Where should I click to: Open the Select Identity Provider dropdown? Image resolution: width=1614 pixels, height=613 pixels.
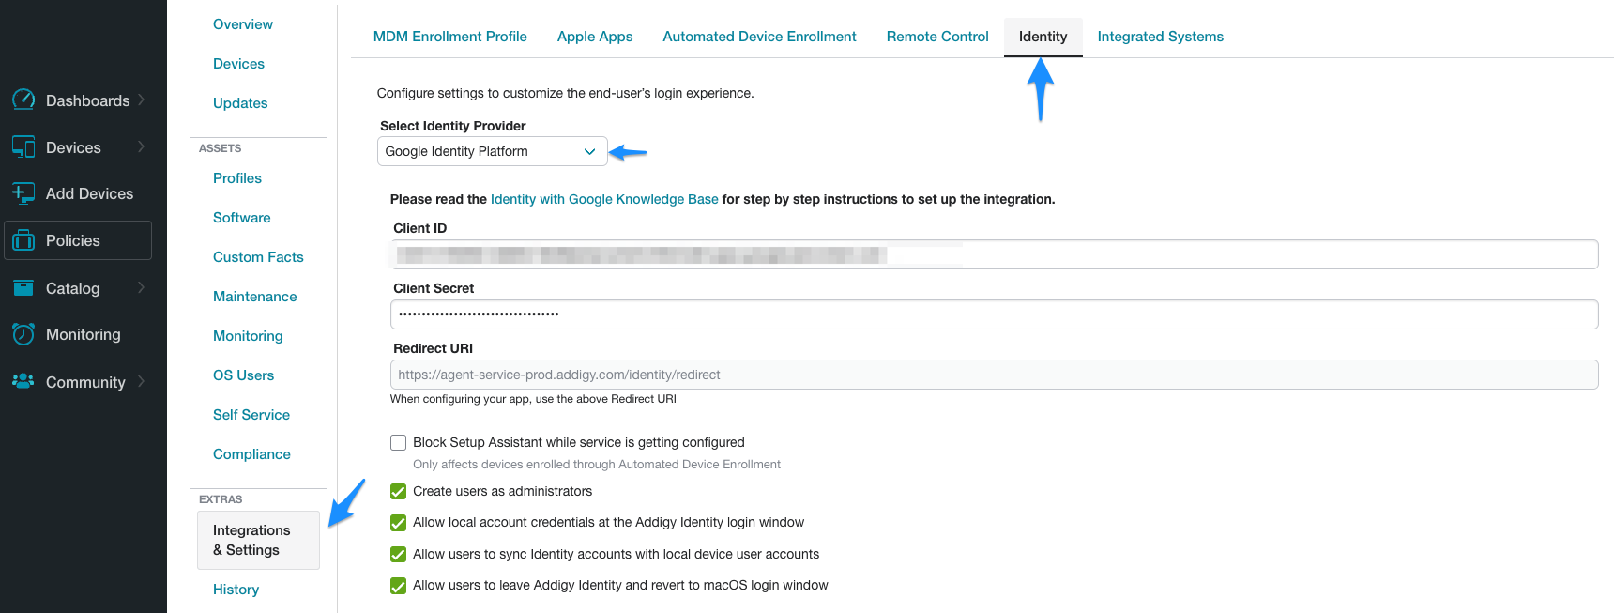click(x=492, y=151)
